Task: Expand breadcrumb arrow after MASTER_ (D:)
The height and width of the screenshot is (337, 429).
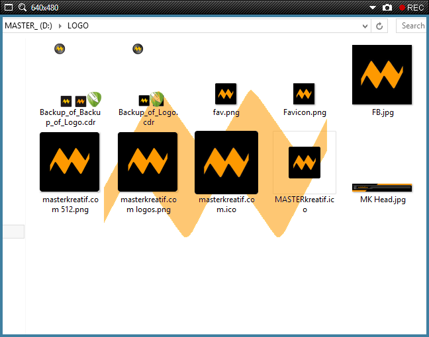Action: point(60,26)
